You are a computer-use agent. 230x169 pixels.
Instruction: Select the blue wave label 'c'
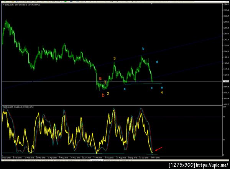(152, 88)
